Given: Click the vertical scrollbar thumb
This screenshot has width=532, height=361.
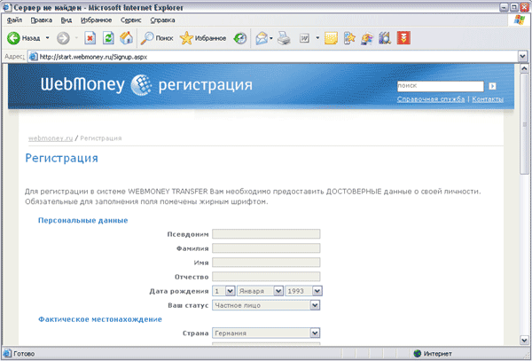Looking at the screenshot, I should click(524, 124).
